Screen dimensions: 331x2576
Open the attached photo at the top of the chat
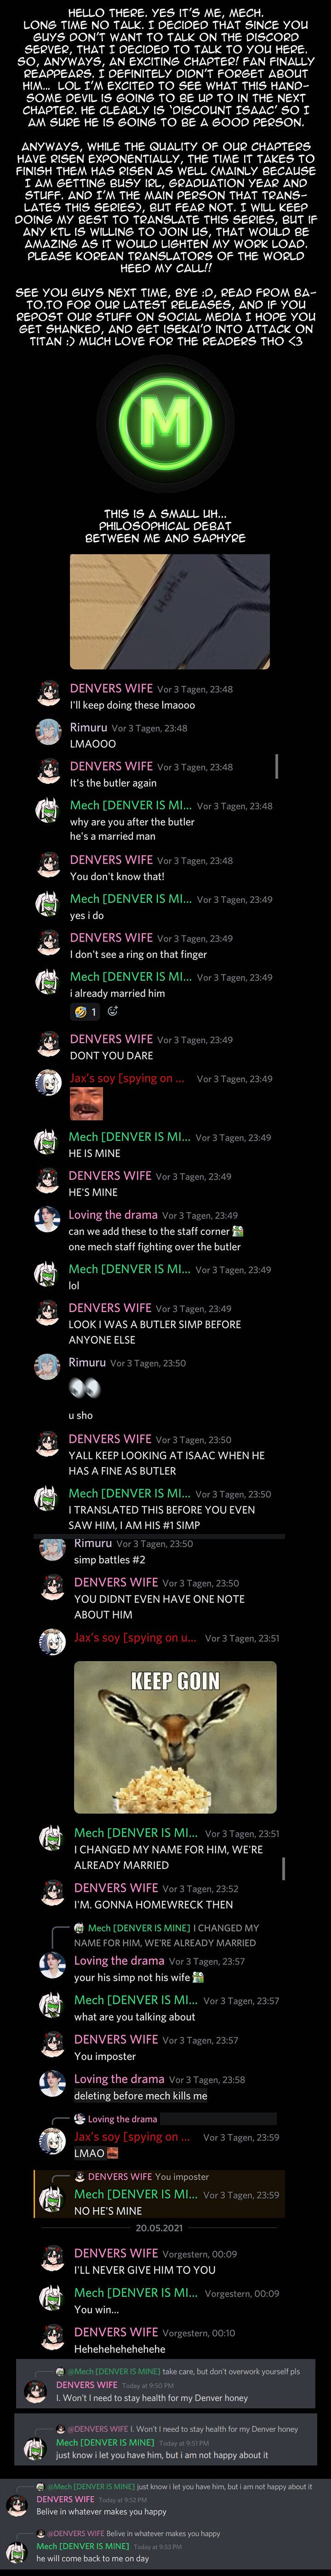pos(170,611)
